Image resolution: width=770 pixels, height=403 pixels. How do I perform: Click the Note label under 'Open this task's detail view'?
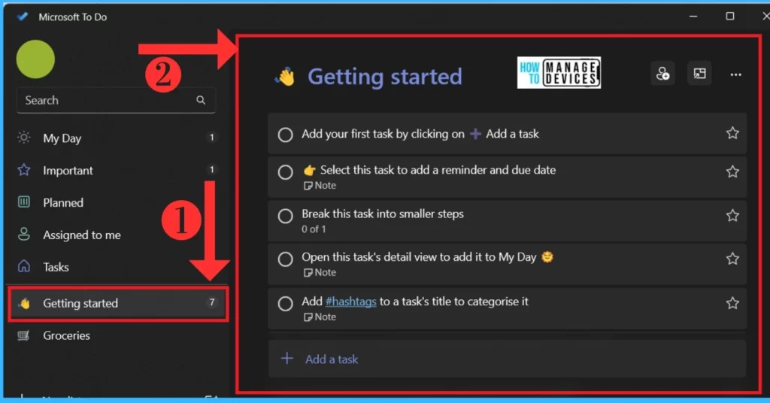coord(320,272)
